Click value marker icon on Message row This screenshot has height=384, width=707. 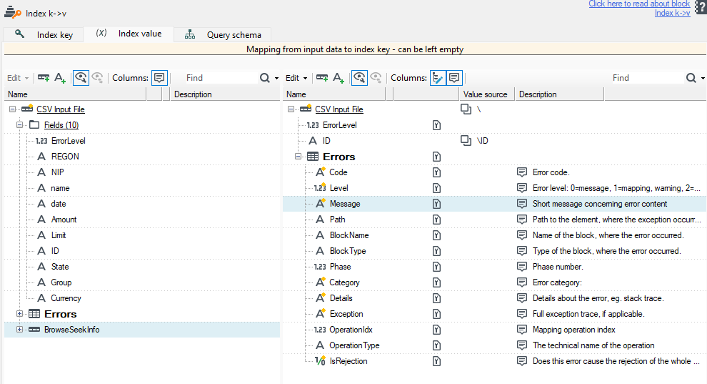(x=436, y=204)
